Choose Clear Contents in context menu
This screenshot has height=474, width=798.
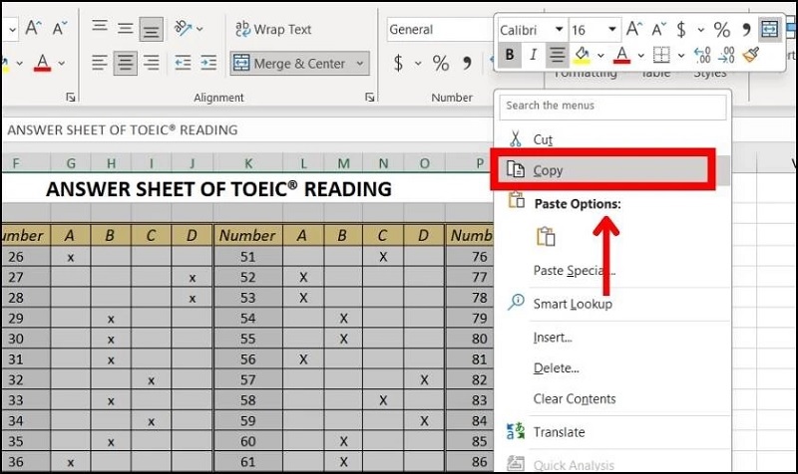[575, 399]
